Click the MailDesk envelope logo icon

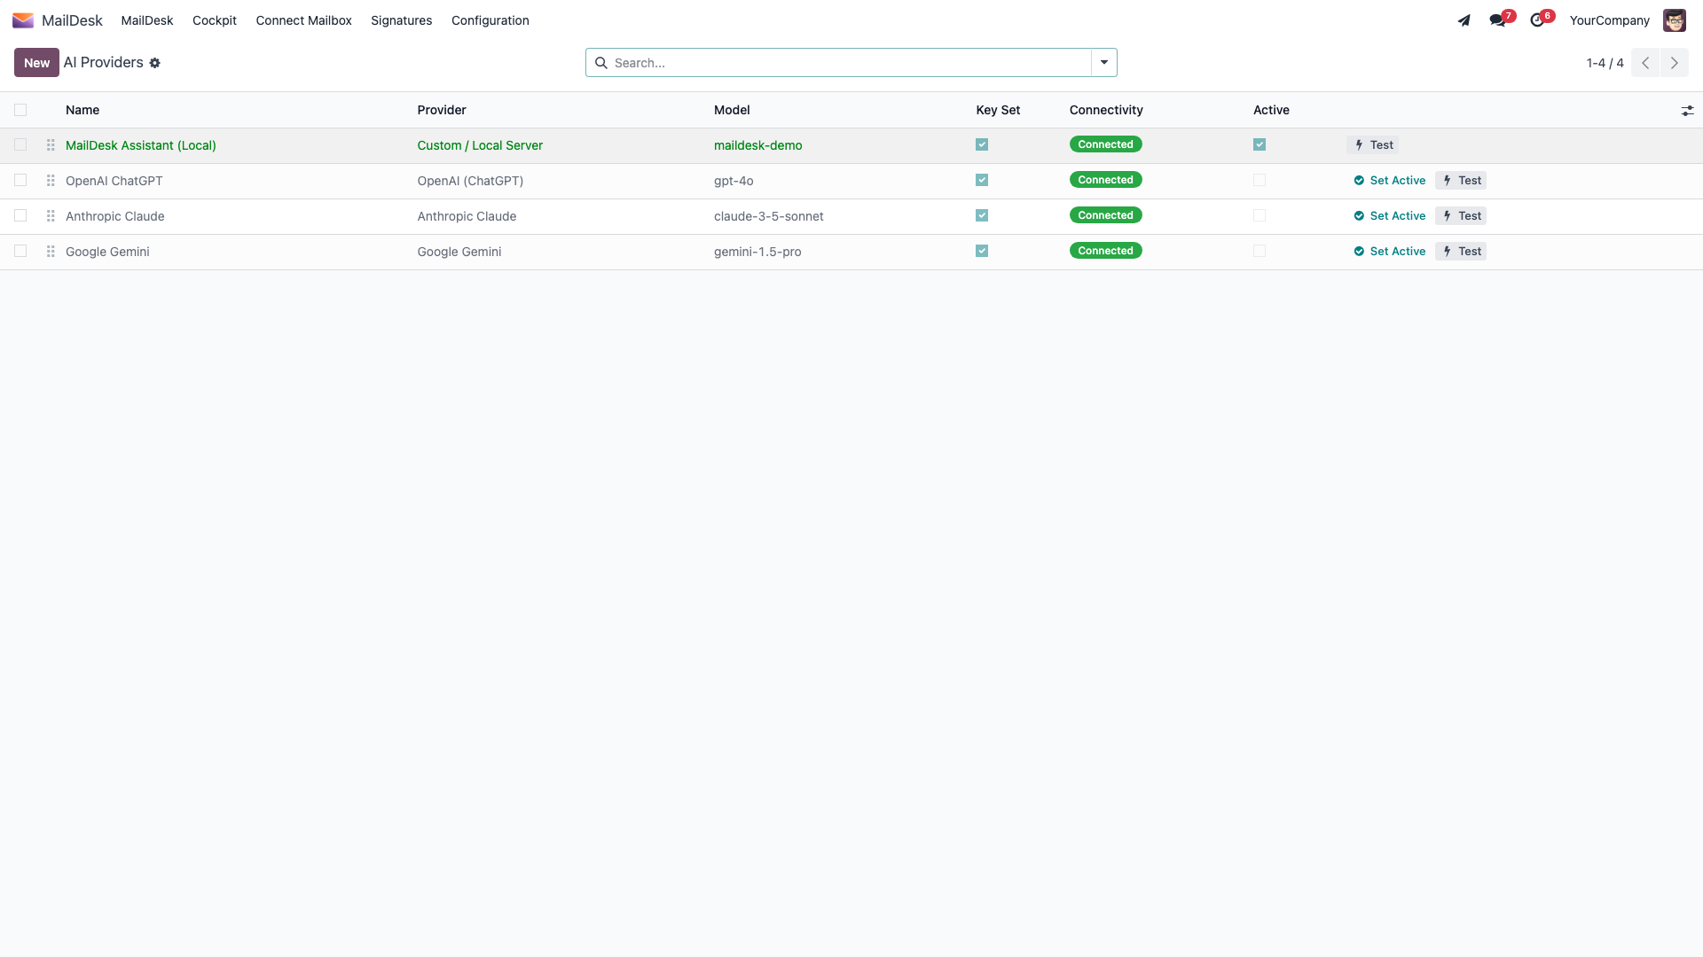click(23, 20)
